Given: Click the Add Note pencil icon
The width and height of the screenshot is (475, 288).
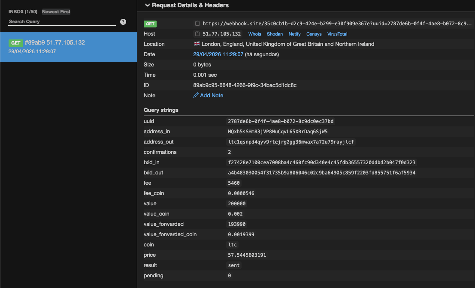Looking at the screenshot, I should tap(196, 95).
